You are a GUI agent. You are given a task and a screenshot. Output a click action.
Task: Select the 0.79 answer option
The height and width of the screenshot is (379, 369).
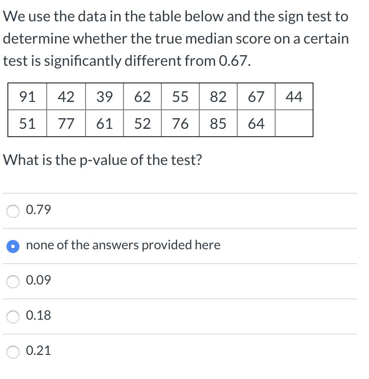coord(12,211)
